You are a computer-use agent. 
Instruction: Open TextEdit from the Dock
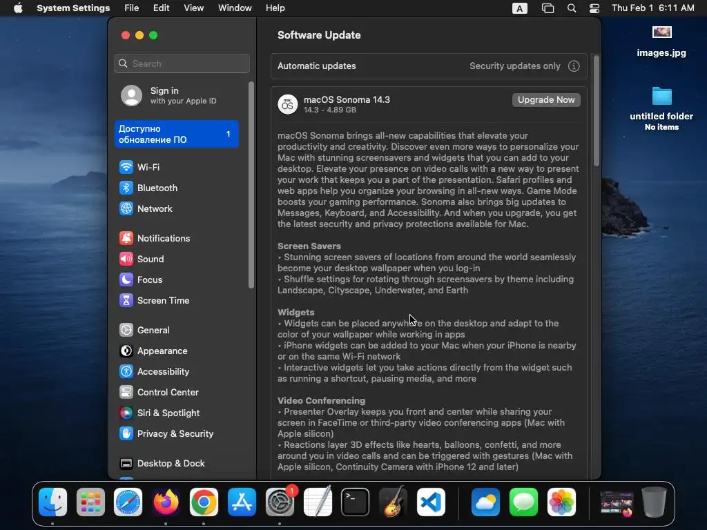coord(318,502)
